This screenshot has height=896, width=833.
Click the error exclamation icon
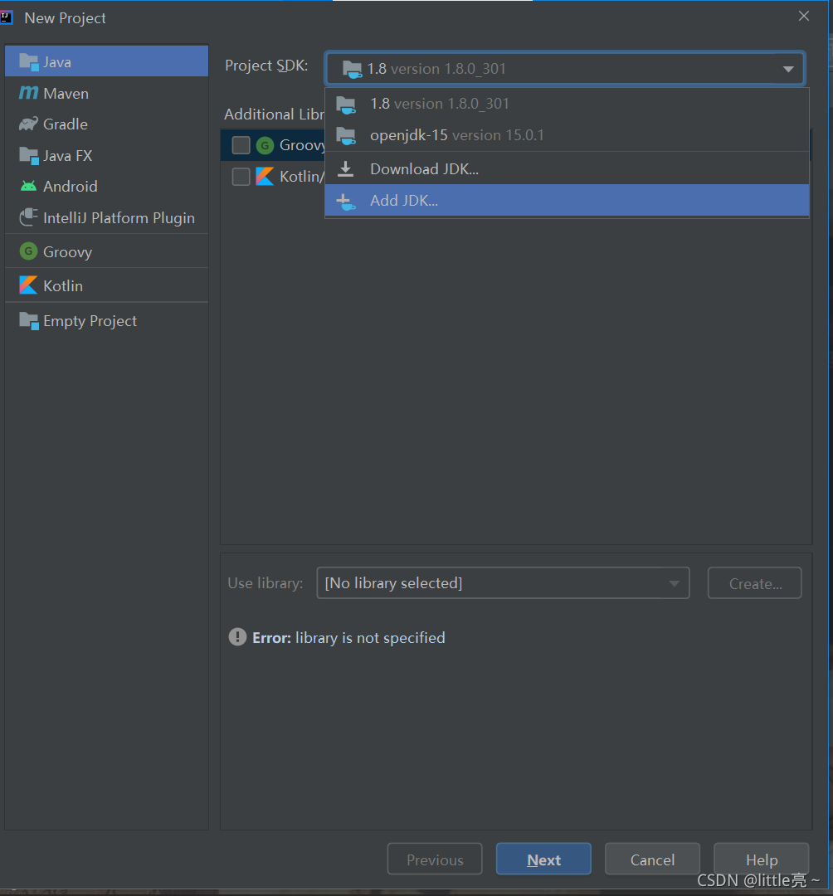coord(237,636)
